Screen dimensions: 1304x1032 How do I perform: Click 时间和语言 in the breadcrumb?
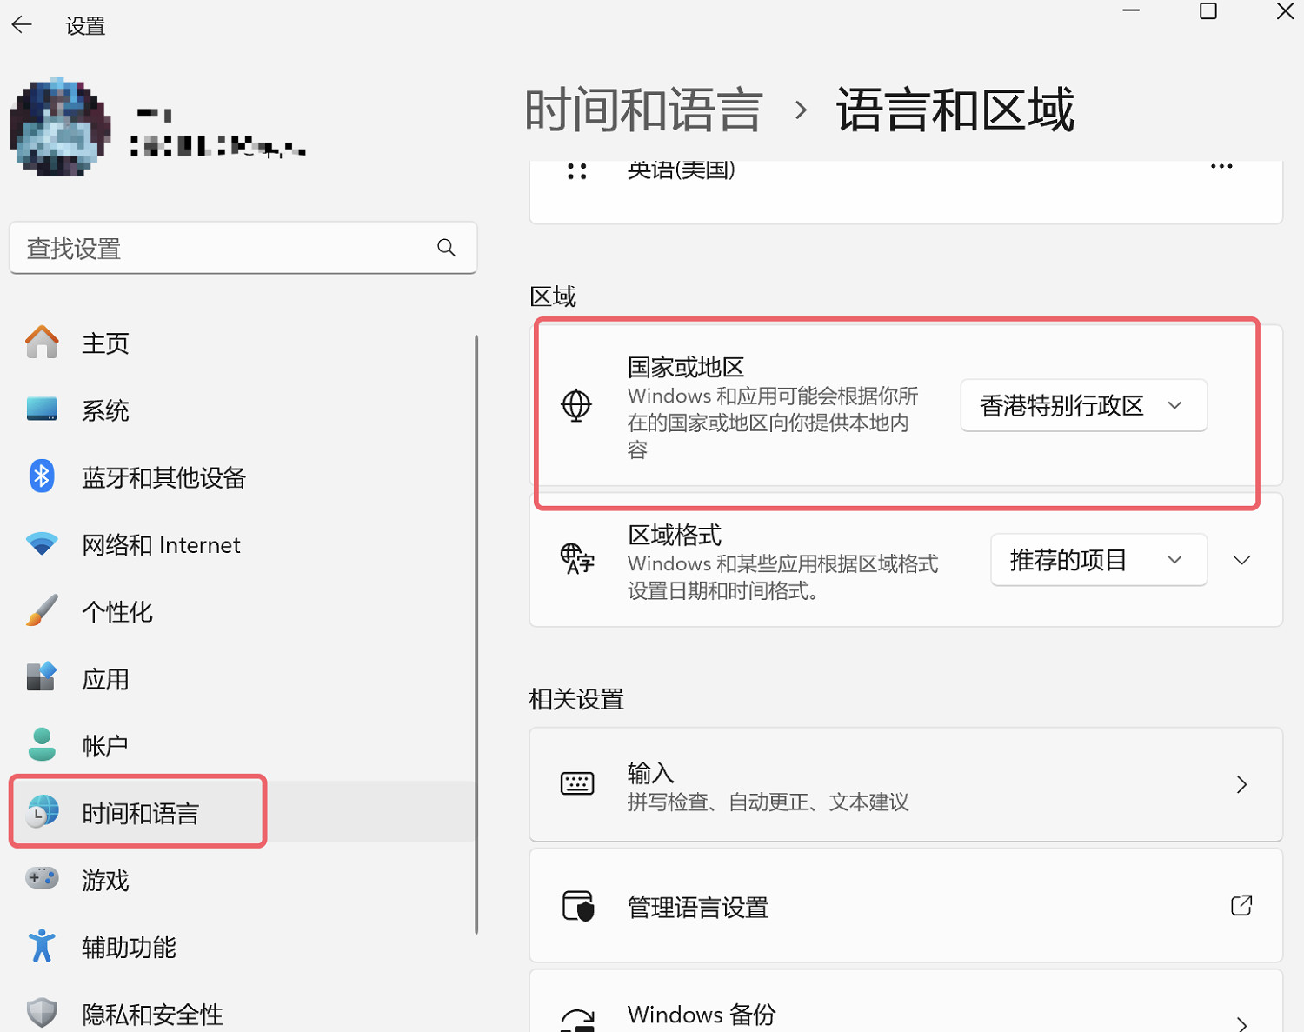[x=642, y=108]
